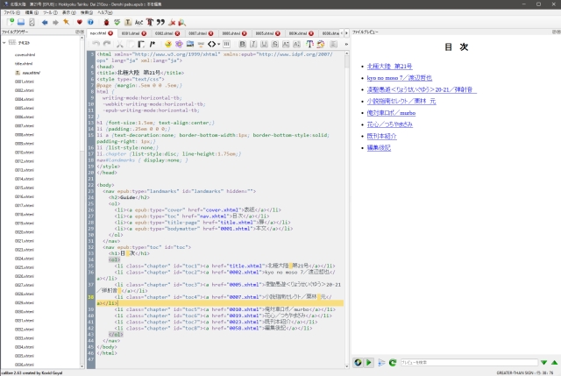Screen dimensions: 561x376
Task: Click the blue back arrow undo icon
Action: click(44, 21)
